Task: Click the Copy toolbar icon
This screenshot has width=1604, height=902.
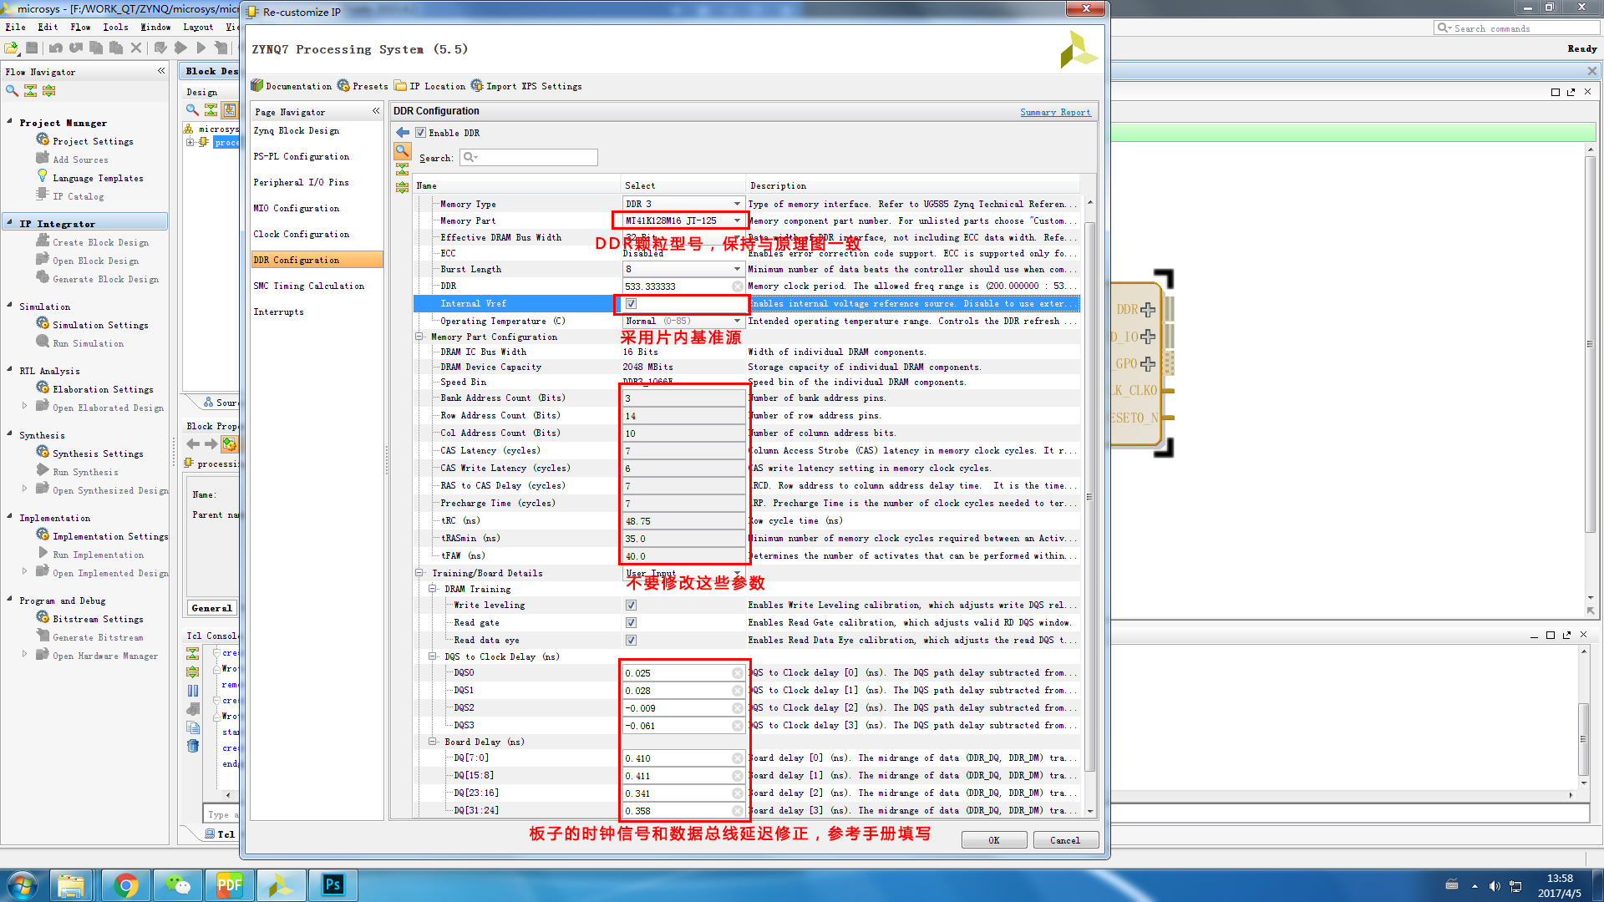Action: click(x=96, y=48)
